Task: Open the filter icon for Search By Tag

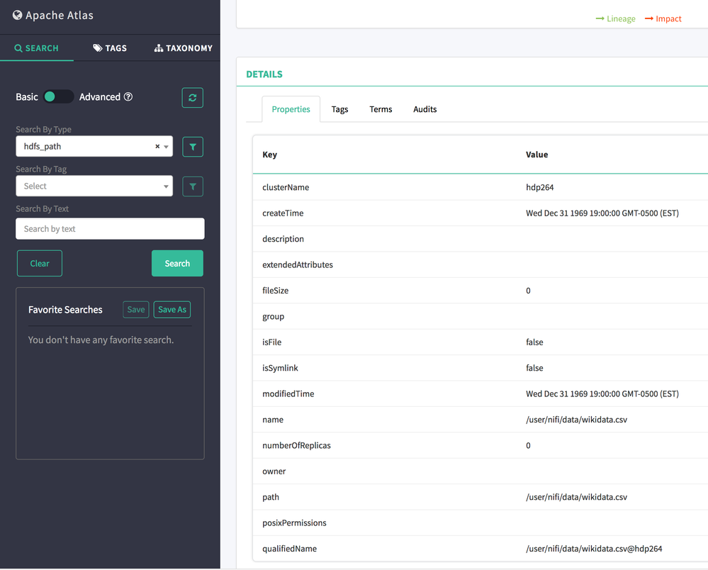Action: coord(192,186)
